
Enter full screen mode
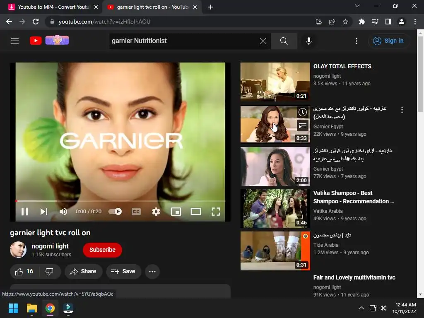tap(215, 212)
